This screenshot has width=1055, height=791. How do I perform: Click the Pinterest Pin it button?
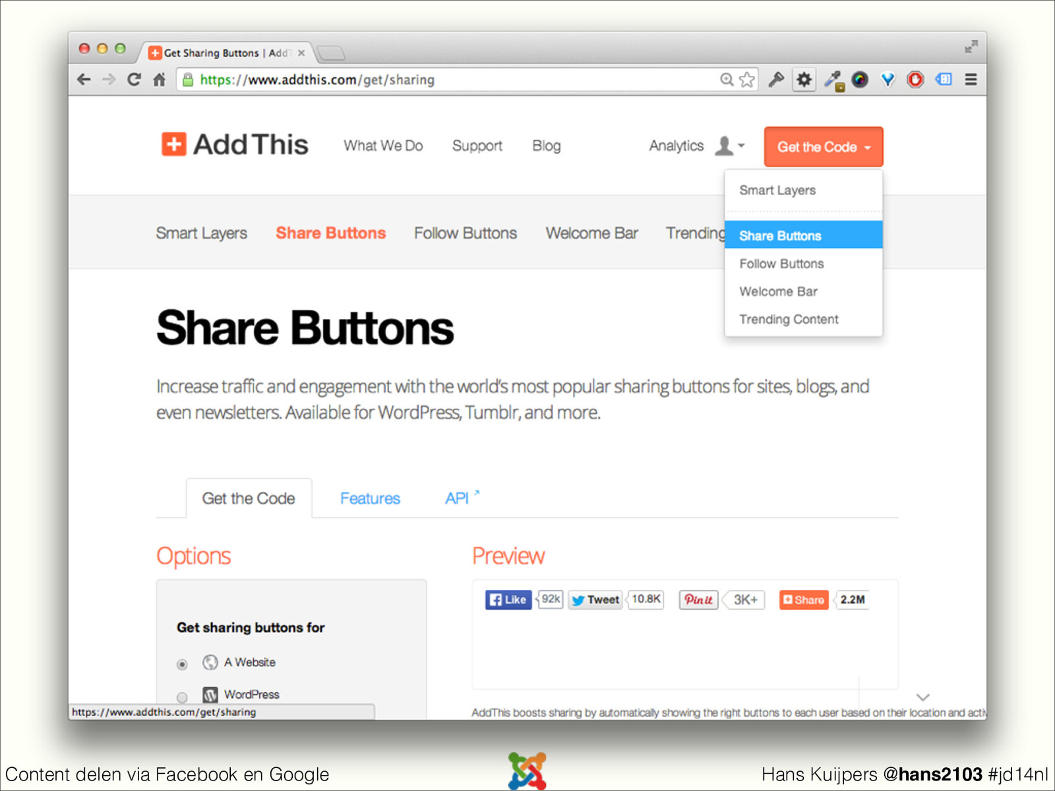[x=698, y=600]
